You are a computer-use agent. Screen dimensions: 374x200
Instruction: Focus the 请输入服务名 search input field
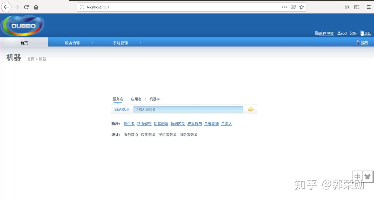coord(188,109)
